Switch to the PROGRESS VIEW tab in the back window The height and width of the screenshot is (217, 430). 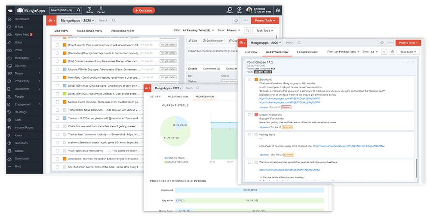(x=123, y=31)
